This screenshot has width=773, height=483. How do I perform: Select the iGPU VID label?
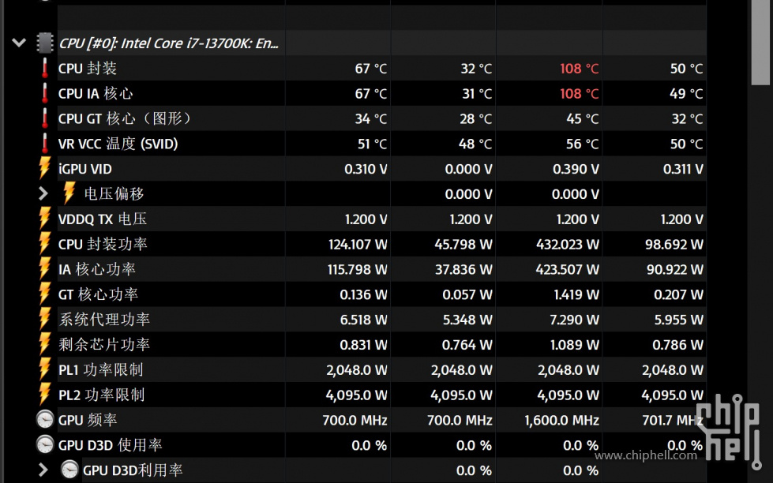coord(84,169)
